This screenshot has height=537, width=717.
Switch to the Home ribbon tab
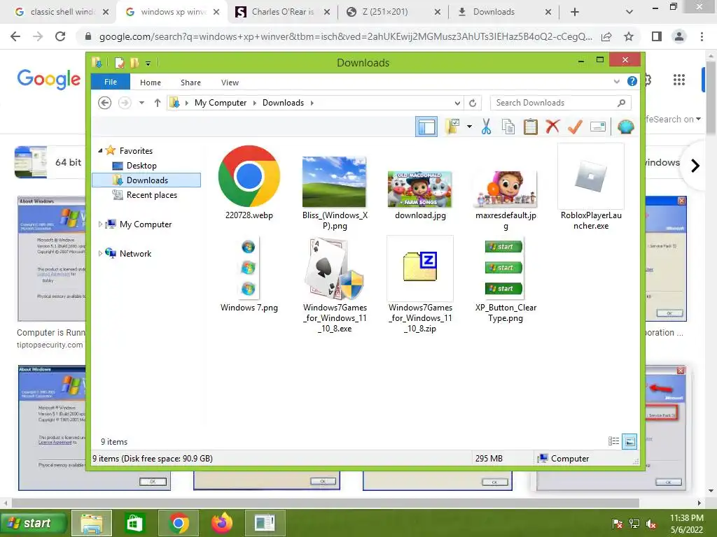151,83
